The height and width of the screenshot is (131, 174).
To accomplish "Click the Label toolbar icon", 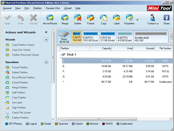I will [117, 18].
